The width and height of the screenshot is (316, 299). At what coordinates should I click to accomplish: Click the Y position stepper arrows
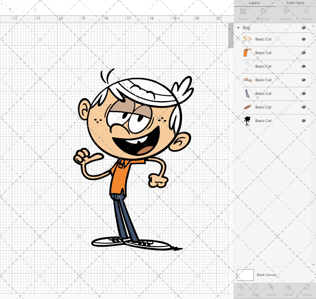(x=35, y=10)
